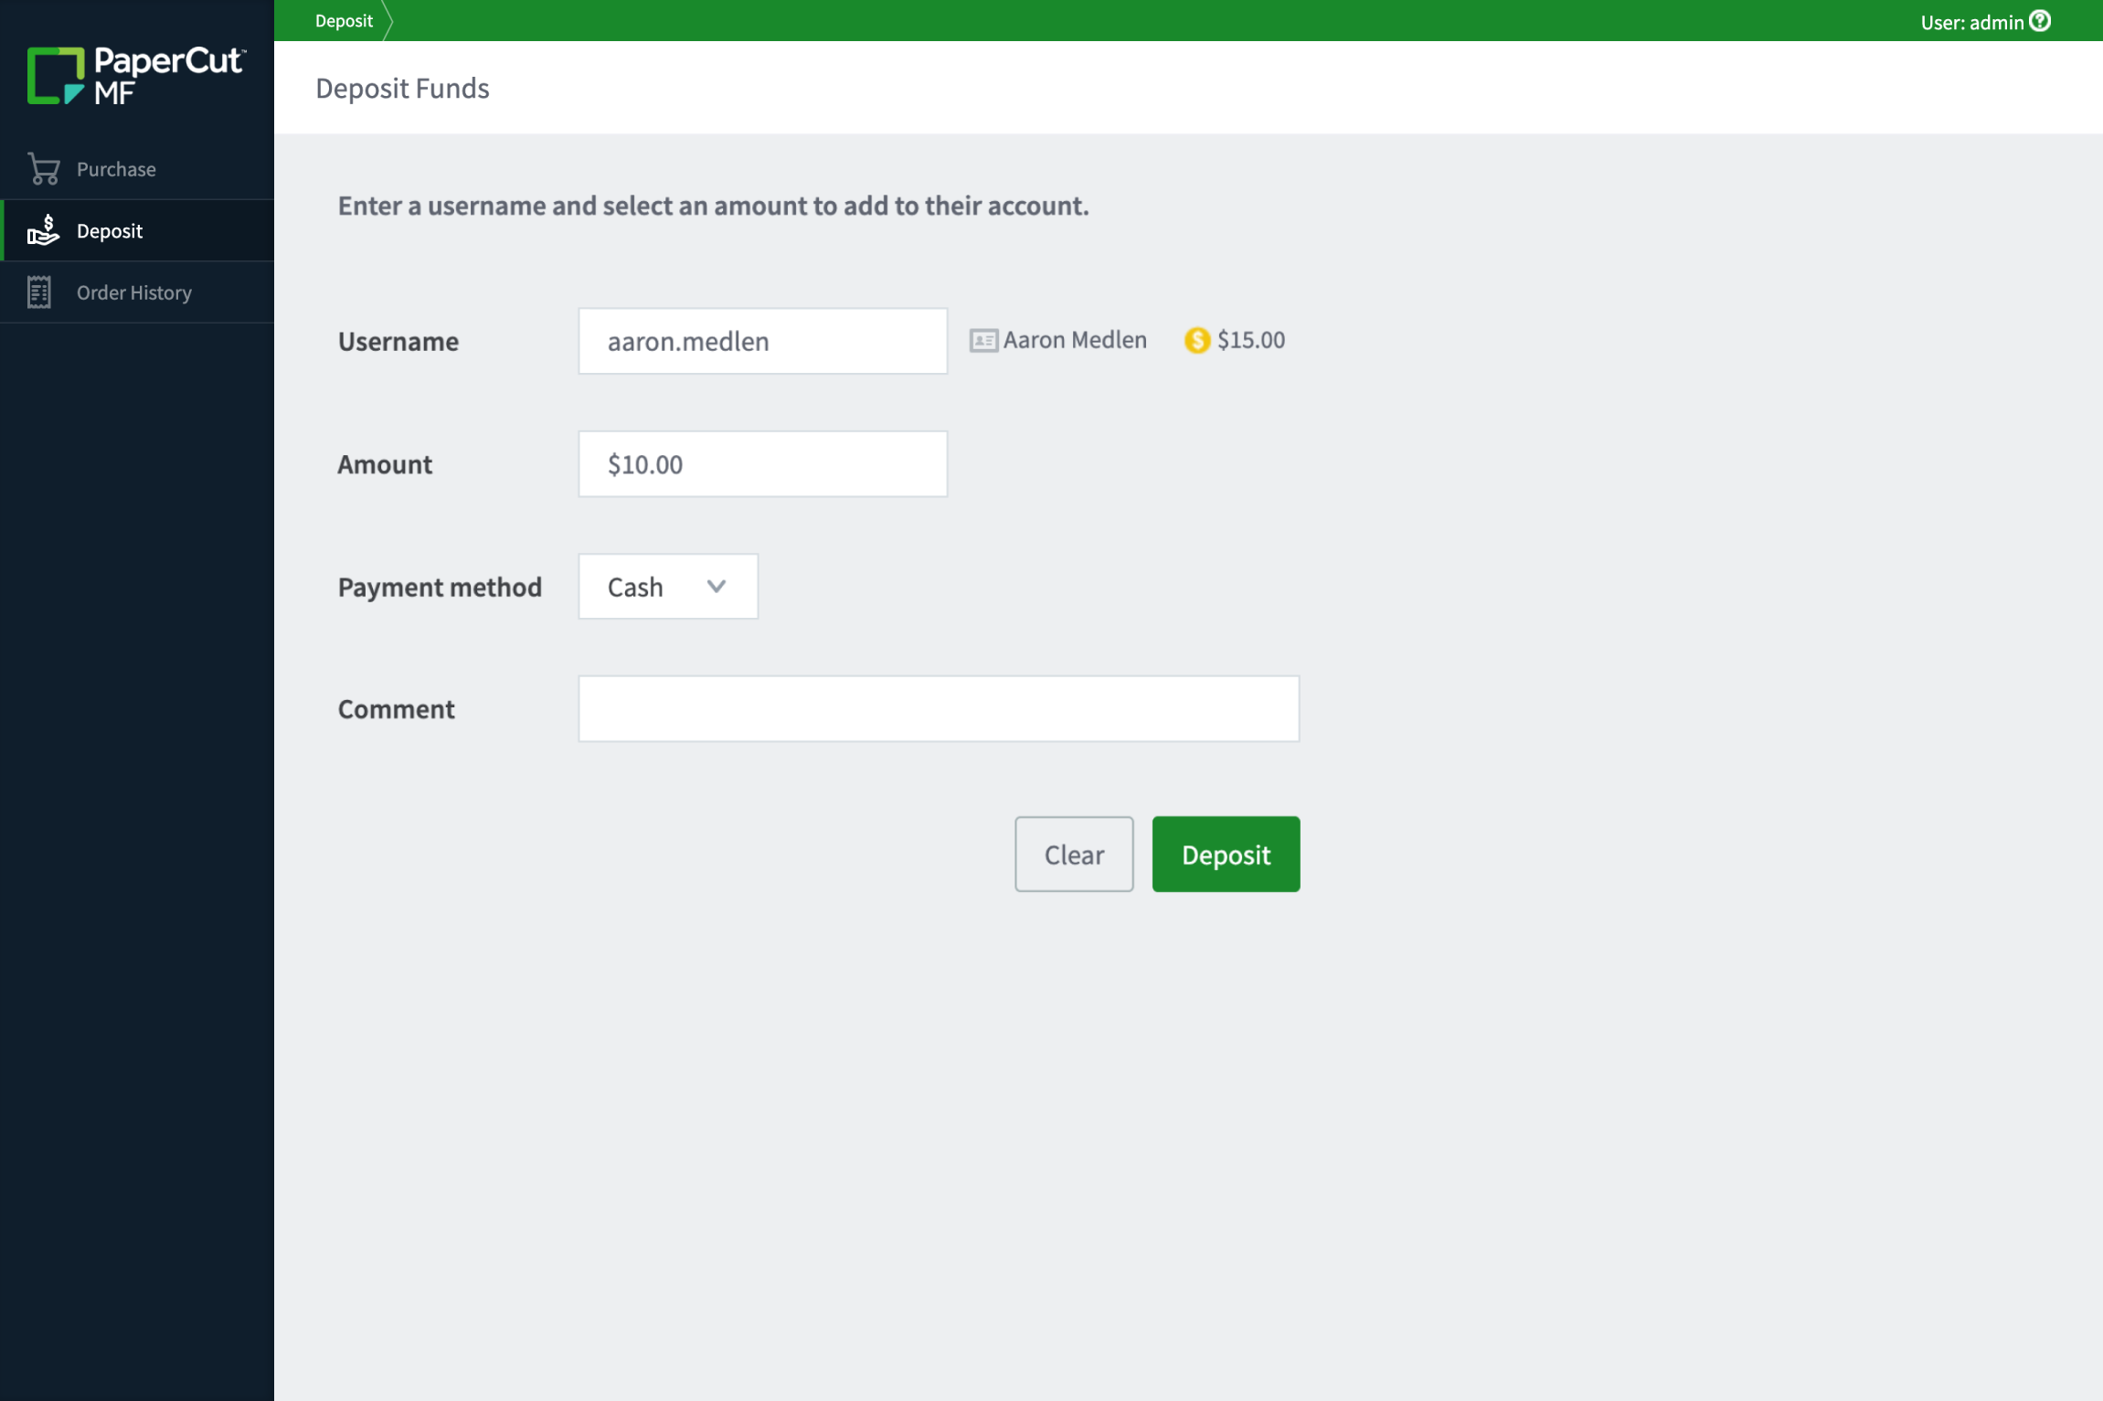This screenshot has height=1401, width=2103.
Task: Click the Payment method chevron arrow
Action: coord(717,586)
